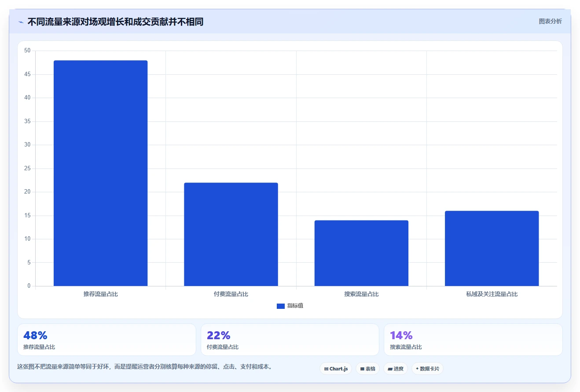Open the 48% 推荐流量占比 card
Screen dimensions: 580x392
coord(106,340)
